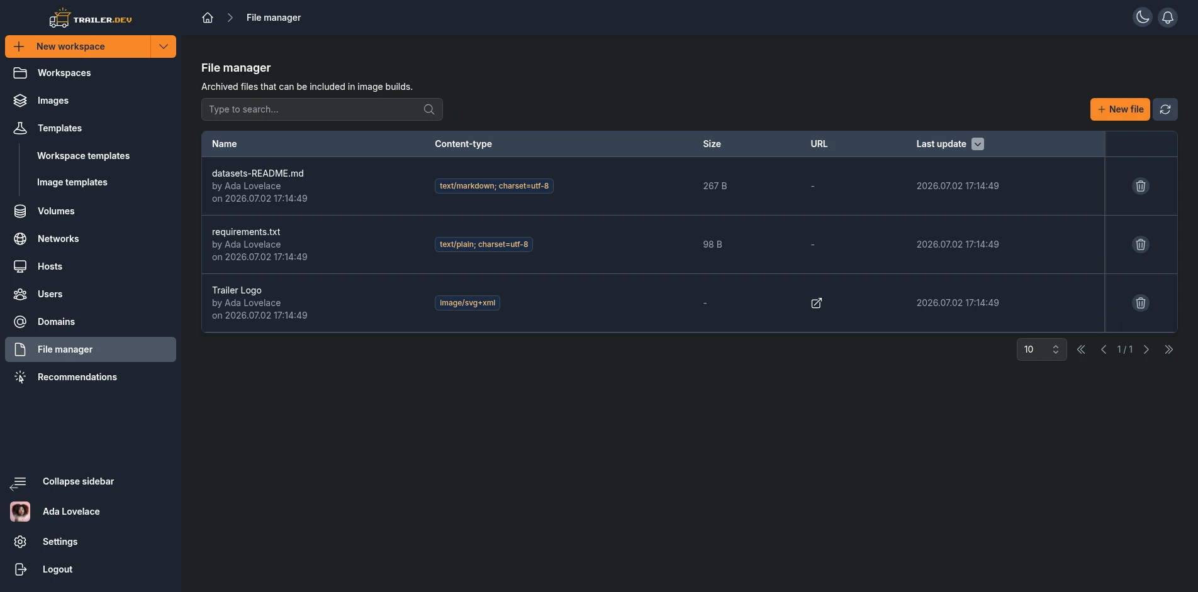Click the search magnifier icon
This screenshot has height=592, width=1198.
[x=429, y=109]
